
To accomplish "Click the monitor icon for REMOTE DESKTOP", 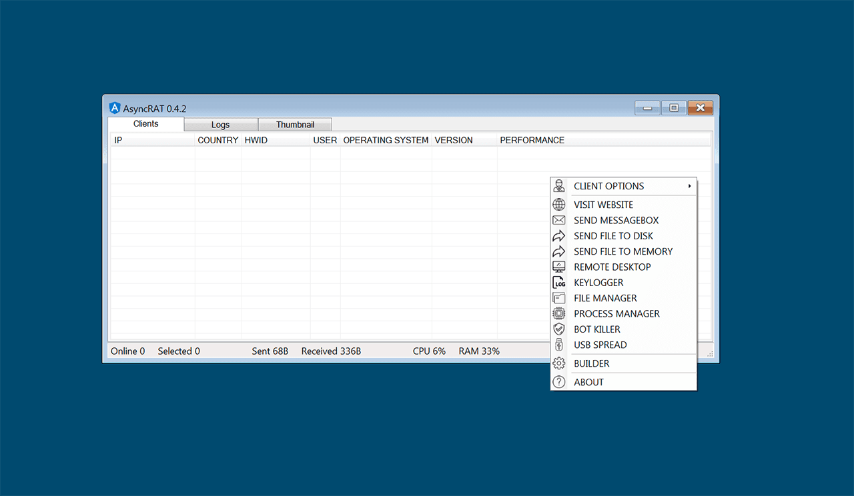I will click(559, 267).
